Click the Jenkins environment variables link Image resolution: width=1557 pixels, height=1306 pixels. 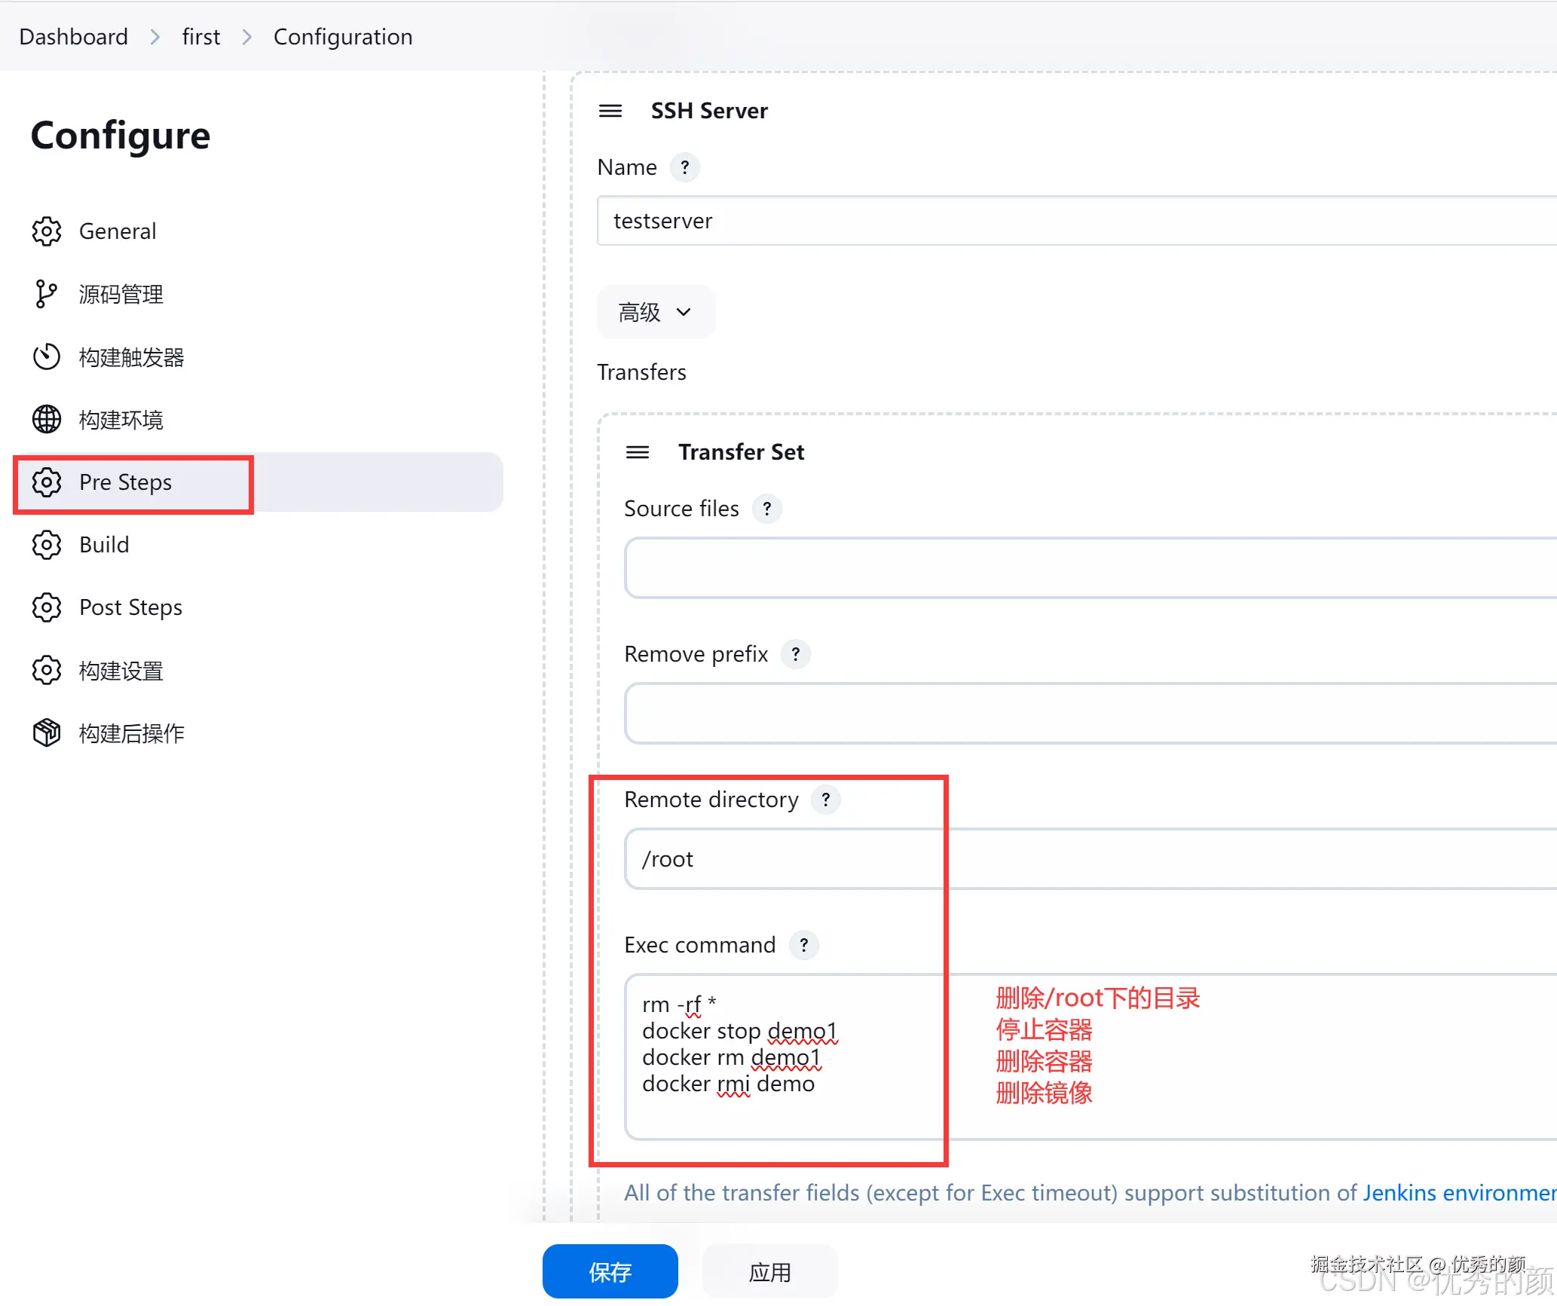[1458, 1193]
